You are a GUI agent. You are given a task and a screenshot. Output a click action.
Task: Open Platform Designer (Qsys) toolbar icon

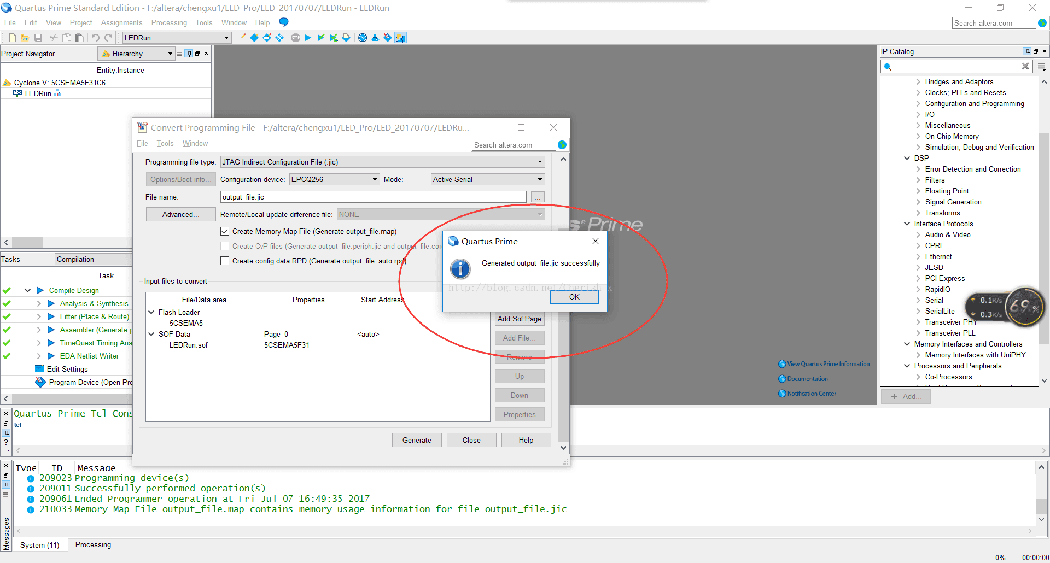pyautogui.click(x=400, y=38)
